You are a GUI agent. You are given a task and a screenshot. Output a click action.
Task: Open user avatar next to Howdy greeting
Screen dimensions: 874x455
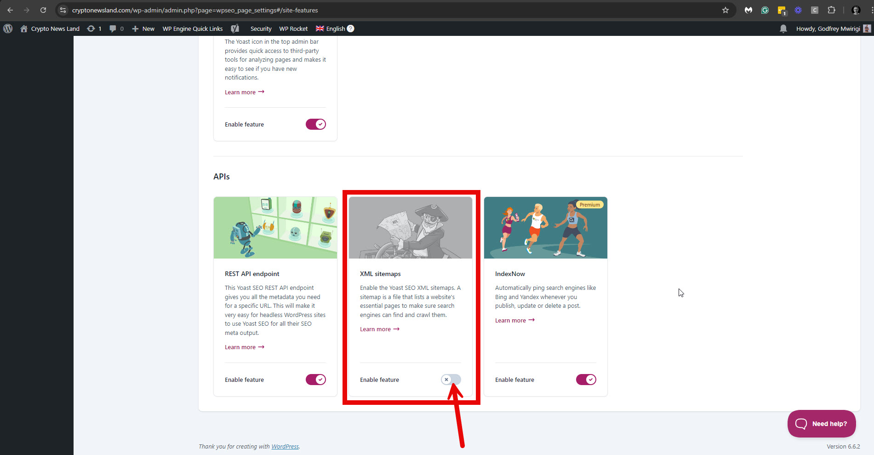point(867,29)
